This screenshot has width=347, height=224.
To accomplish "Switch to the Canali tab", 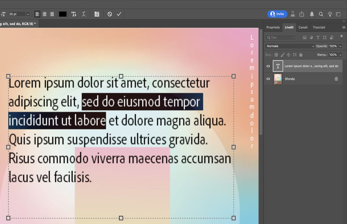I will point(303,27).
